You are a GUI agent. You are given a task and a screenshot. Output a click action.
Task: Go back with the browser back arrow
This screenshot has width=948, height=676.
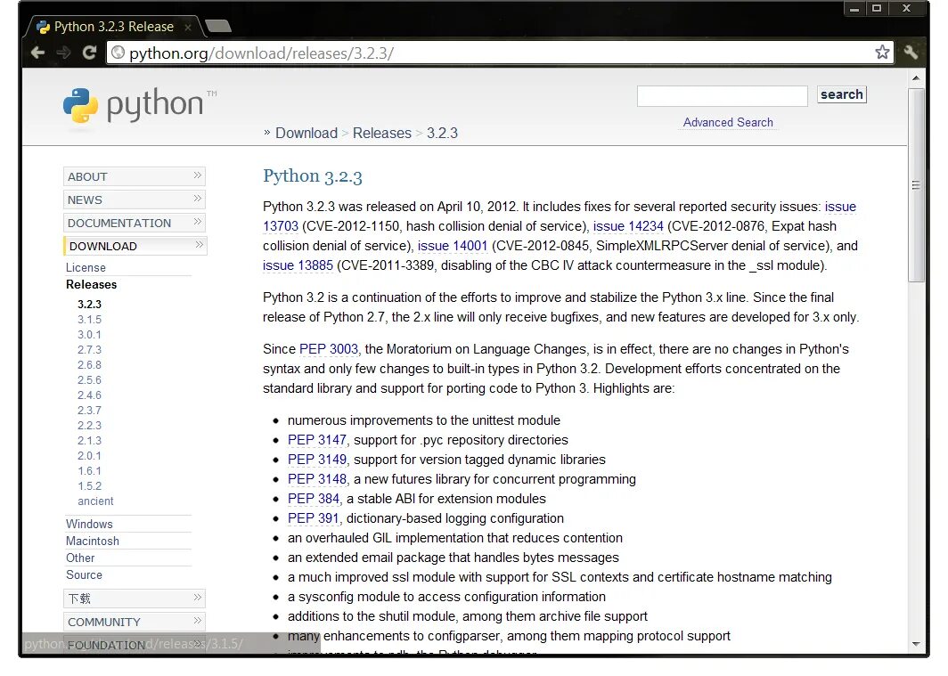[x=37, y=53]
